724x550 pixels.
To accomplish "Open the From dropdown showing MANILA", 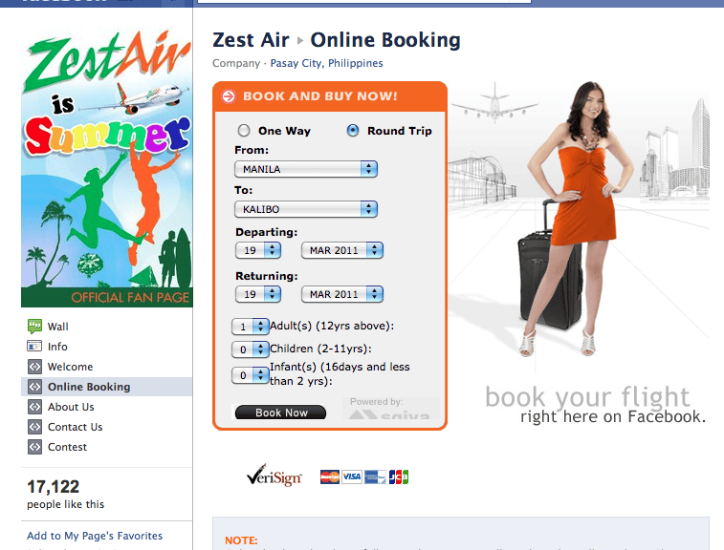I will click(306, 169).
